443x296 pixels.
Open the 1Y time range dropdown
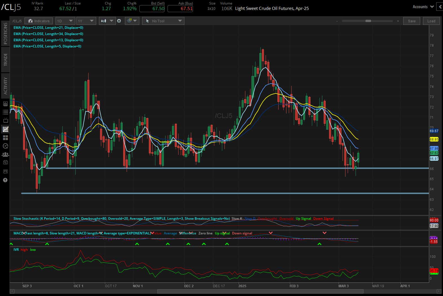(x=86, y=21)
